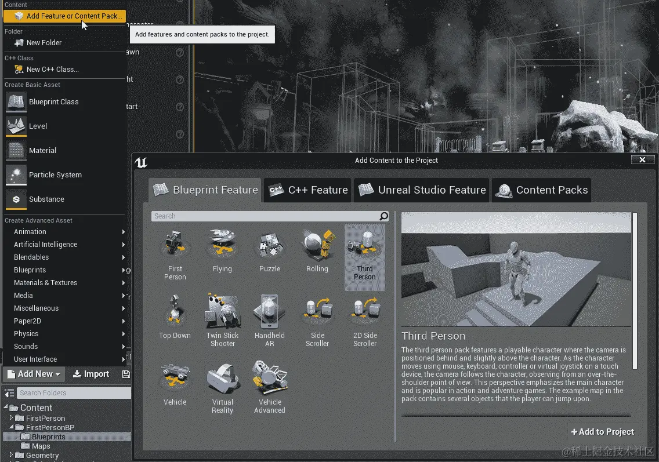This screenshot has height=462, width=659.
Task: Select the Flying template icon
Action: (x=222, y=243)
